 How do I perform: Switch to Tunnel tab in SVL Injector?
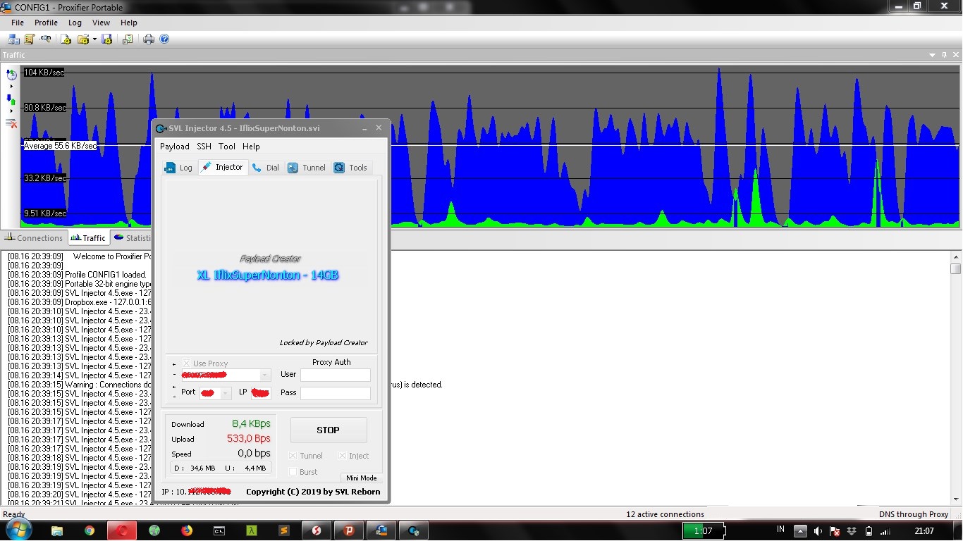tap(307, 168)
